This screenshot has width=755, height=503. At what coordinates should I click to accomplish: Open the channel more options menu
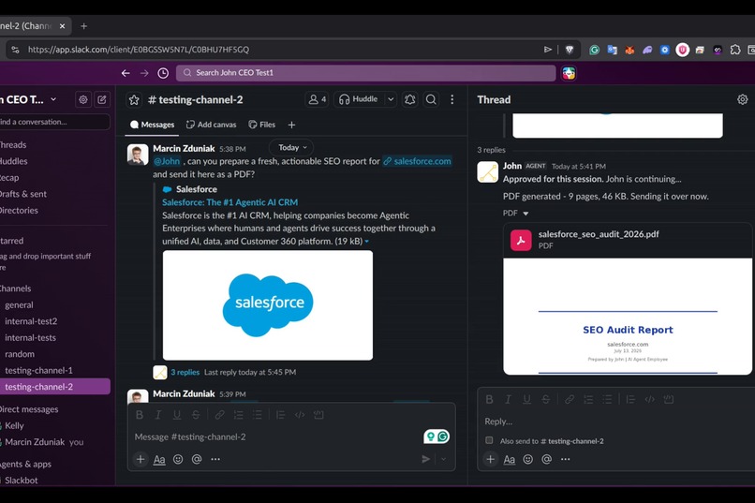[x=452, y=99]
